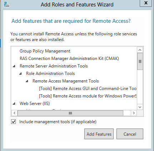Click the vertical scrollbar thumb
This screenshot has height=151, width=154.
click(x=140, y=61)
